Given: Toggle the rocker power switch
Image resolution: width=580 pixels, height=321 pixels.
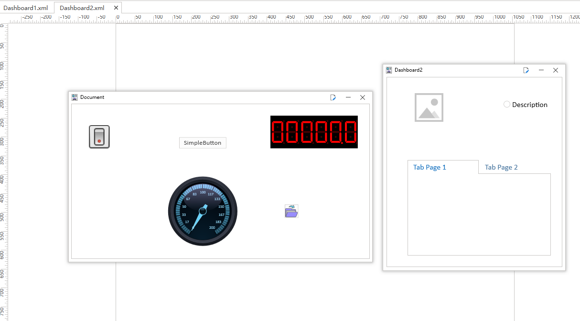Looking at the screenshot, I should click(x=99, y=137).
